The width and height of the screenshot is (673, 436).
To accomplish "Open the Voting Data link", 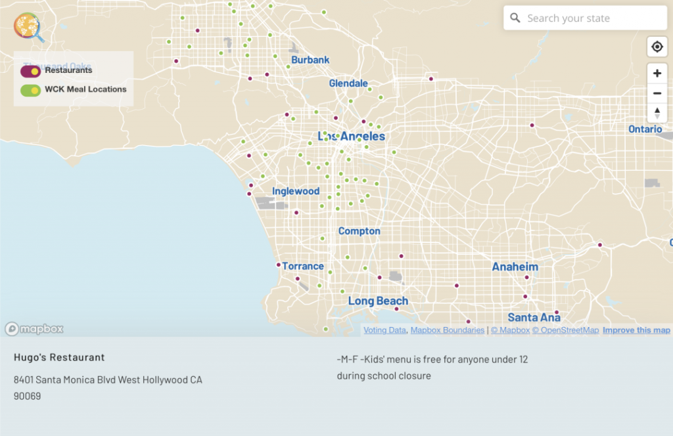I will (384, 330).
